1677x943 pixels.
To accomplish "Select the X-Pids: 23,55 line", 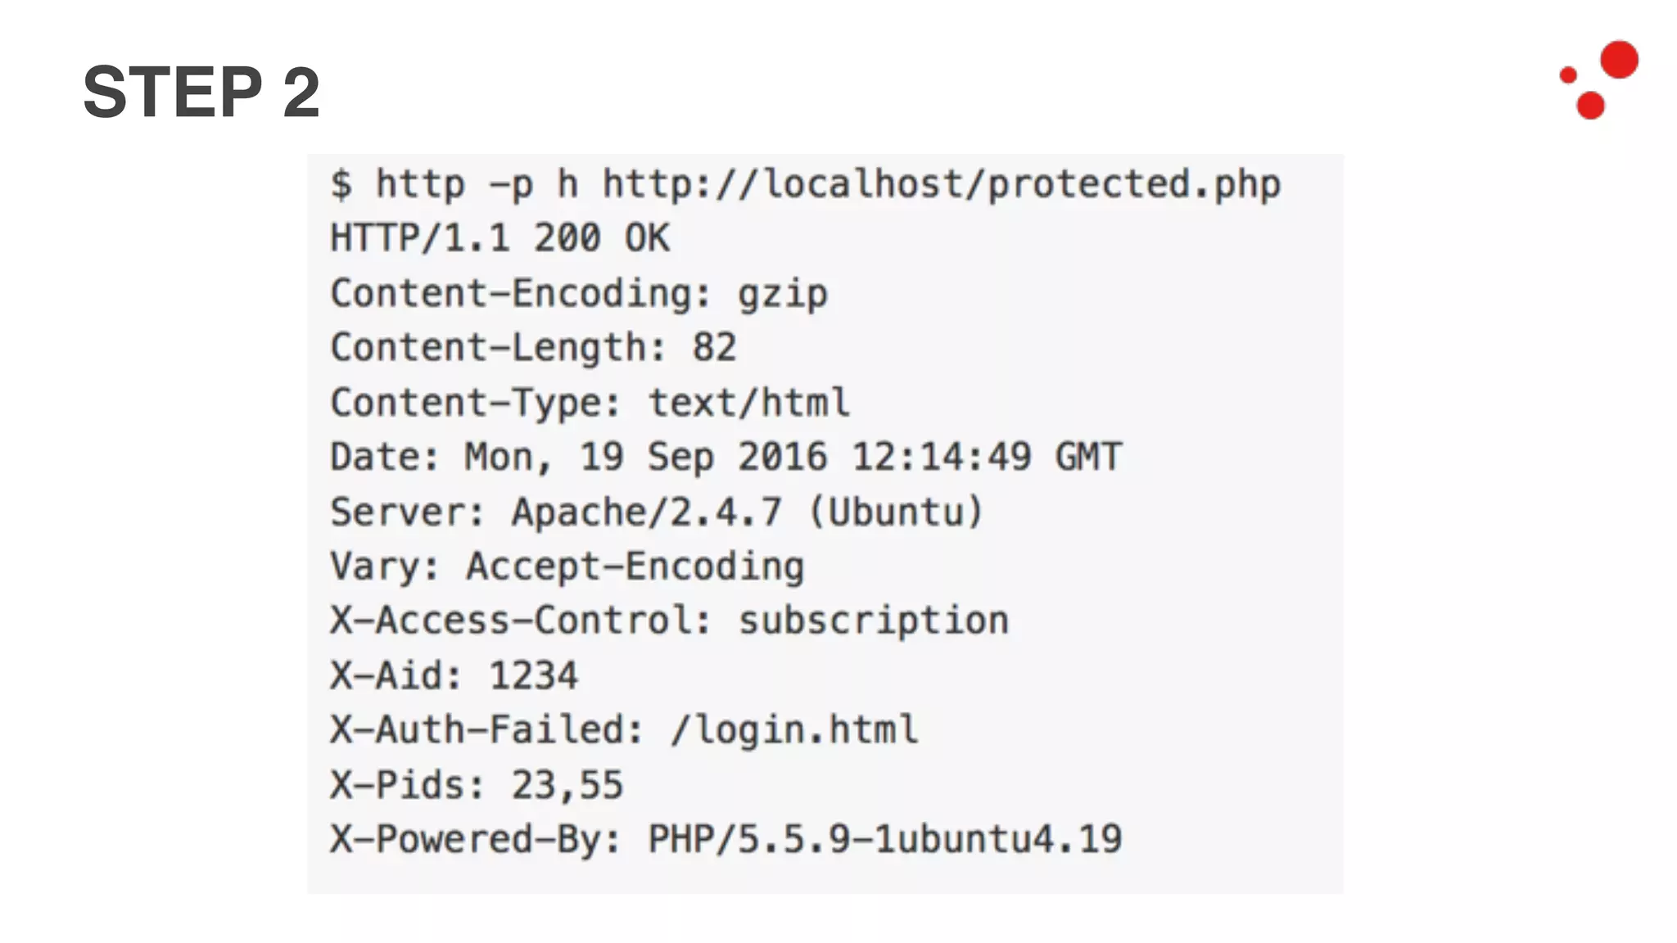I will pos(477,785).
